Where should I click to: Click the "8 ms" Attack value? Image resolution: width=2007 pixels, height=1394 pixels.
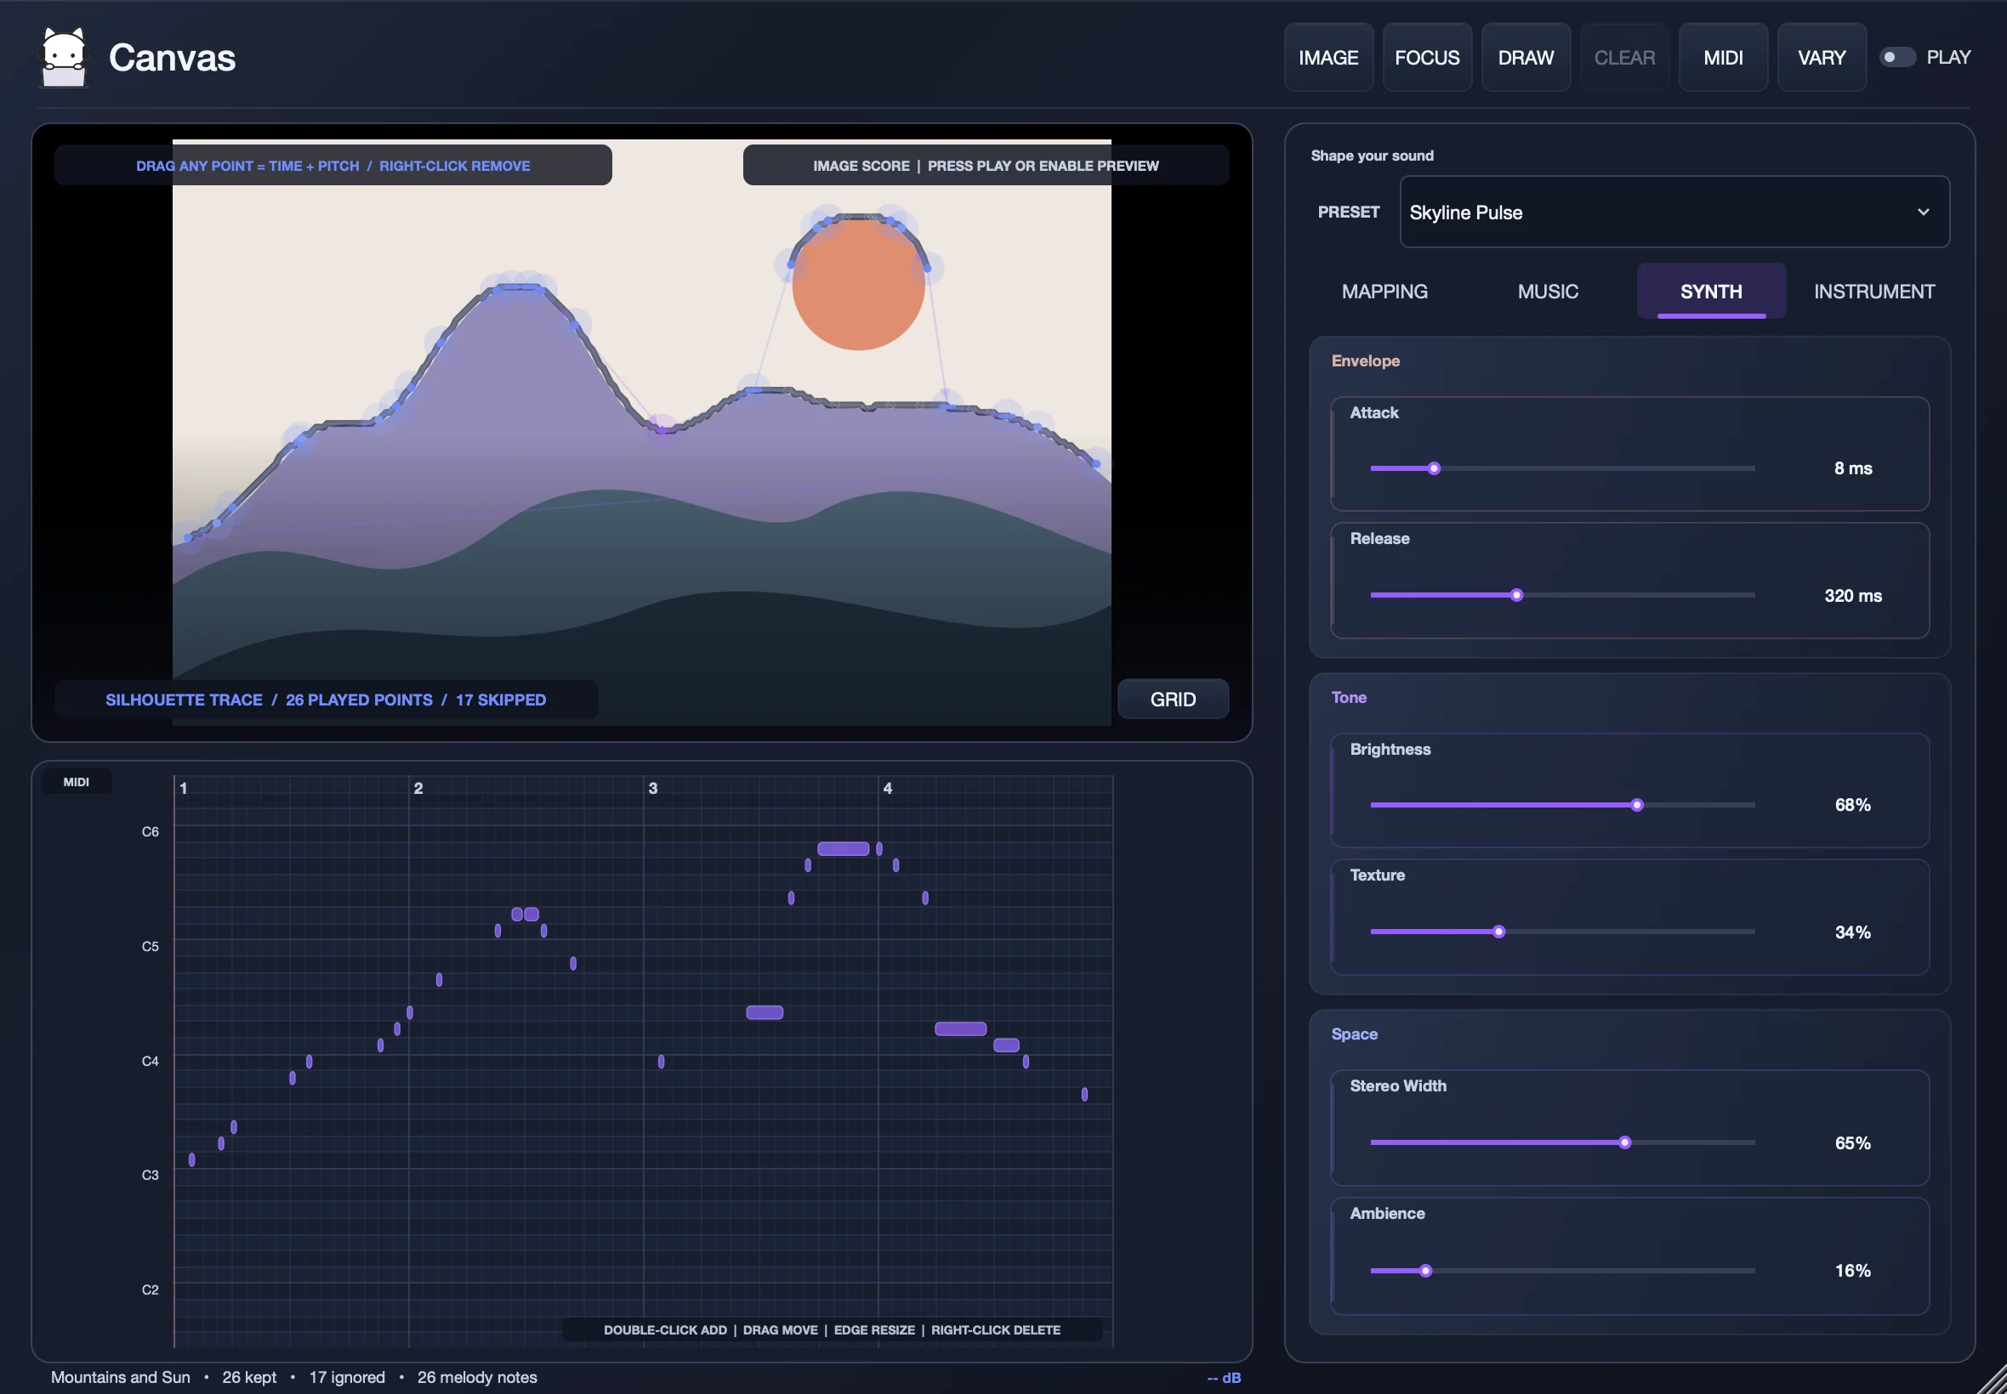click(1852, 469)
